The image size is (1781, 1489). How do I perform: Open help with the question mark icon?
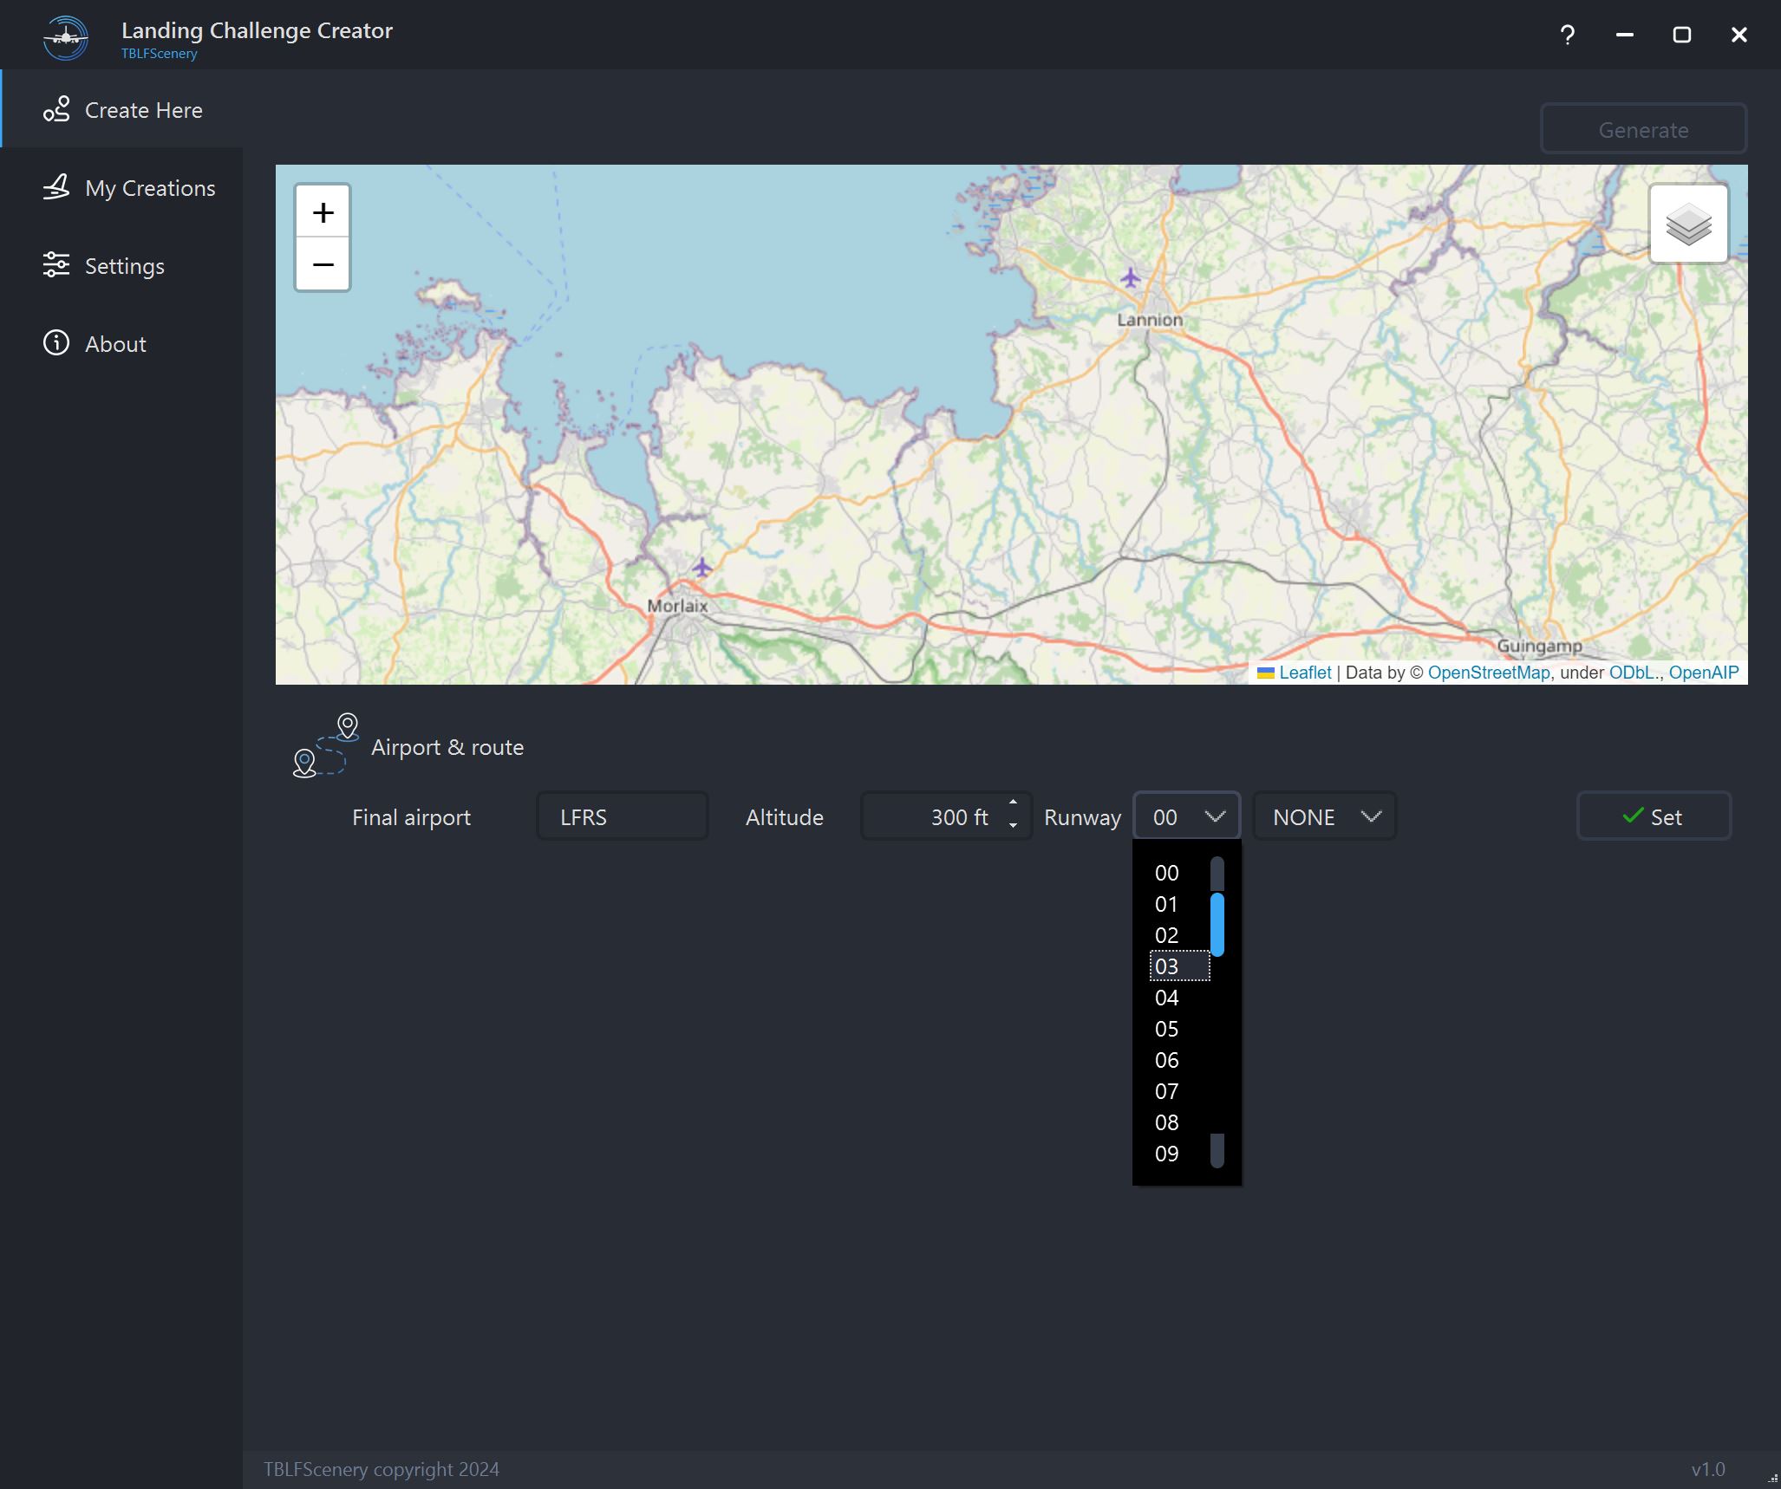pos(1567,35)
